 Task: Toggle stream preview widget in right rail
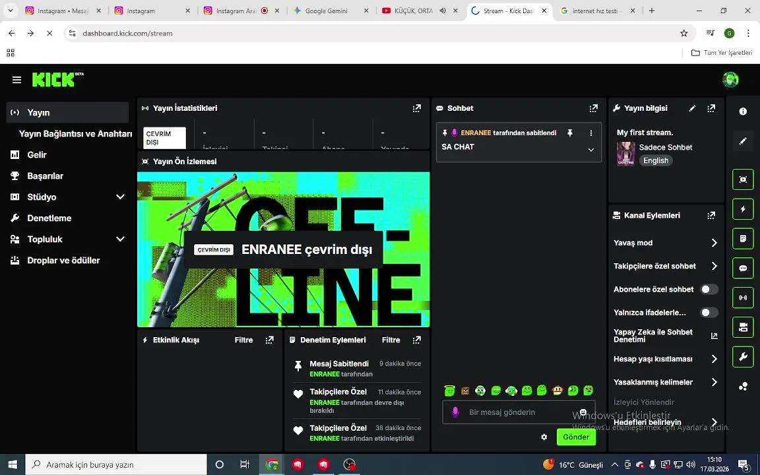tap(743, 179)
